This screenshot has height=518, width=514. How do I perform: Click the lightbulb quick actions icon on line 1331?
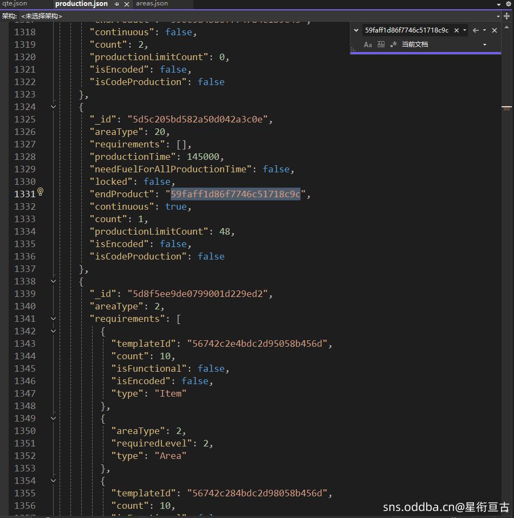(40, 192)
